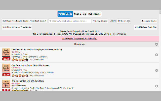This screenshot has width=161, height=101.
Task: Click $3.79 price tag of Destined for an Early Grave
Action: click(x=6, y=59)
